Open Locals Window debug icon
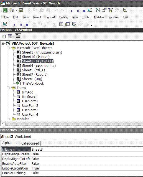The height and width of the screenshot is (177, 143). point(61,24)
